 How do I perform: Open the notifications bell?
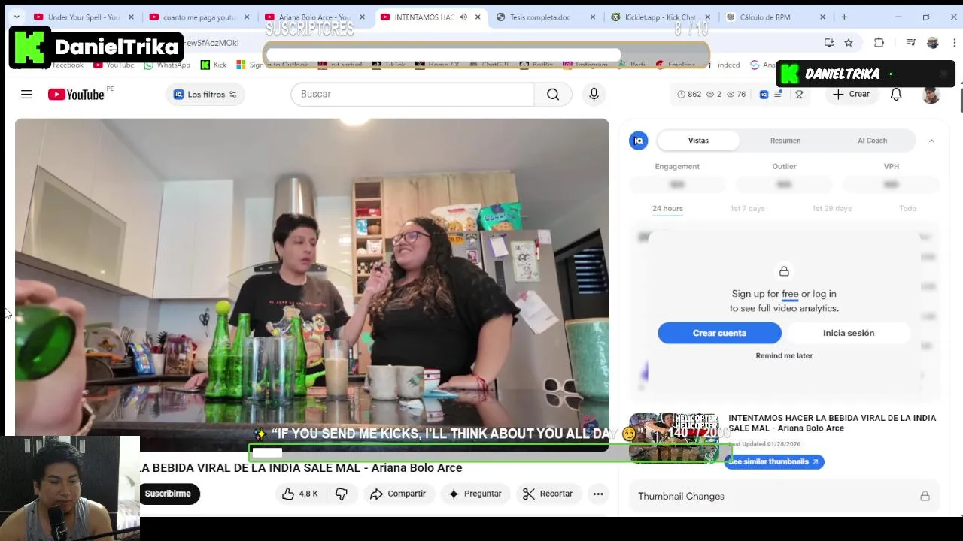point(896,95)
